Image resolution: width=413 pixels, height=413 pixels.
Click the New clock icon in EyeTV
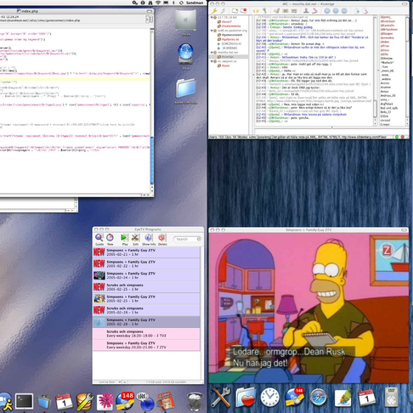tap(110, 238)
